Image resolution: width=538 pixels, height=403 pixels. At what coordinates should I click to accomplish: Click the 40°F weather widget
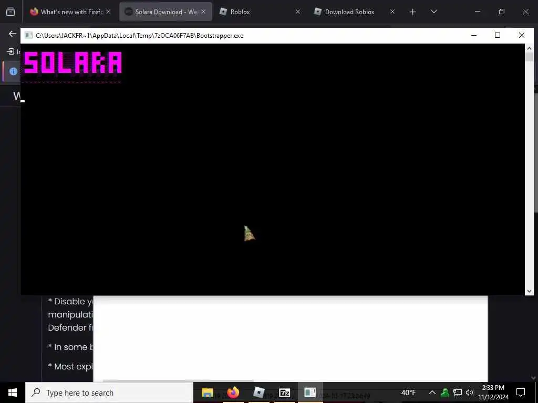pos(408,393)
